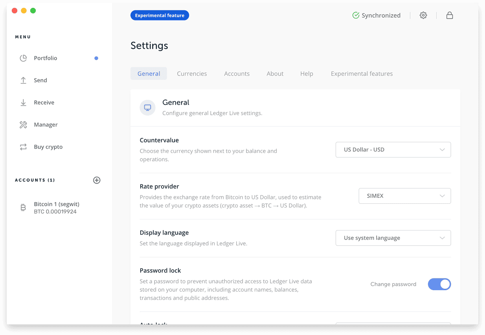This screenshot has height=335, width=485.
Task: Turn off the Password lock switch
Action: 439,284
